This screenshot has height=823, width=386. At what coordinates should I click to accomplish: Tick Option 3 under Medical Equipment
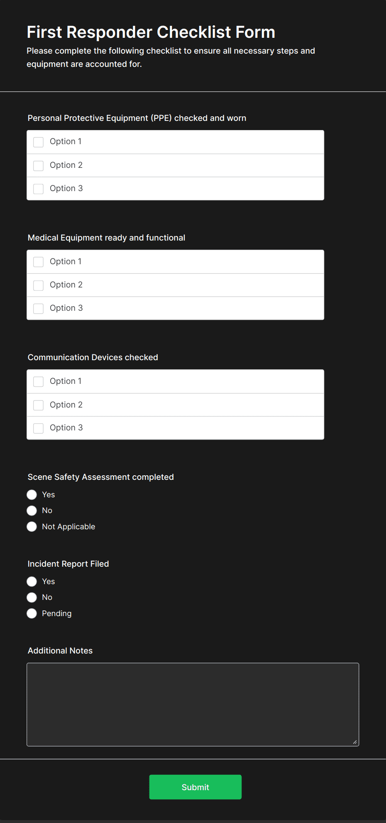[39, 309]
